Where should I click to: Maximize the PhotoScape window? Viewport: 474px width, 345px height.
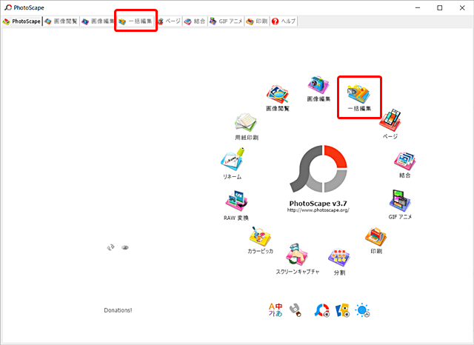440,8
